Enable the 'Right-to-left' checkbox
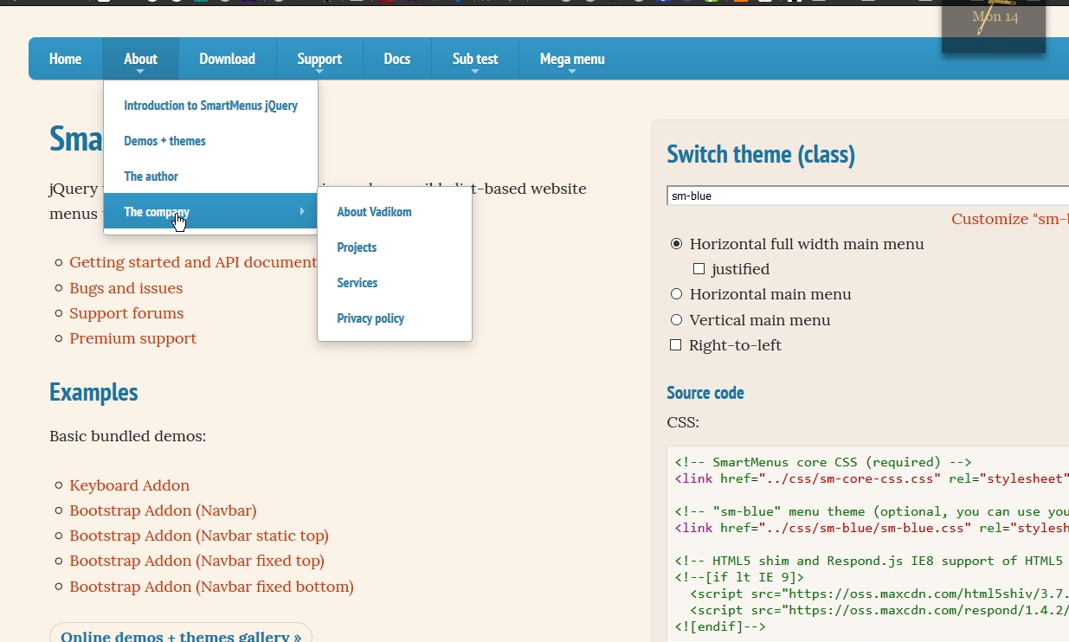This screenshot has height=642, width=1069. (x=675, y=344)
